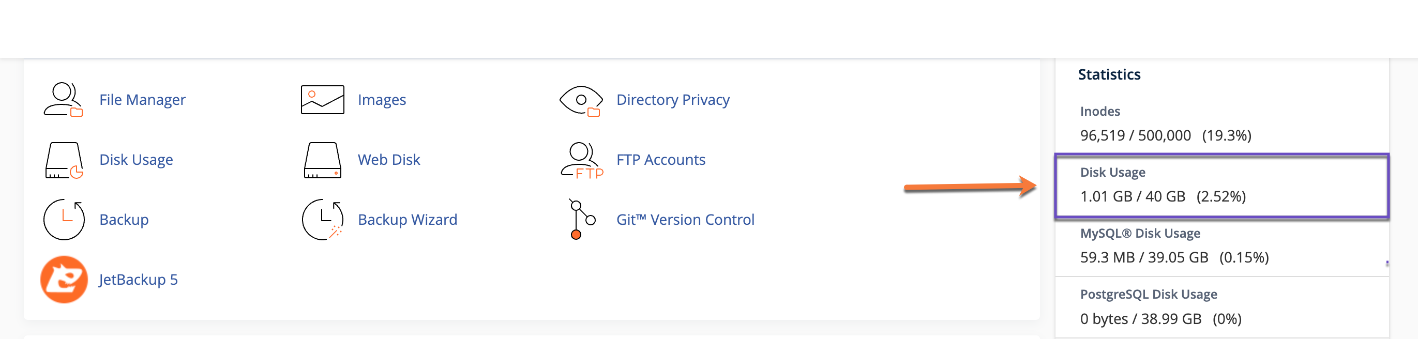
Task: Click the FTP Accounts icon
Action: coord(581,160)
